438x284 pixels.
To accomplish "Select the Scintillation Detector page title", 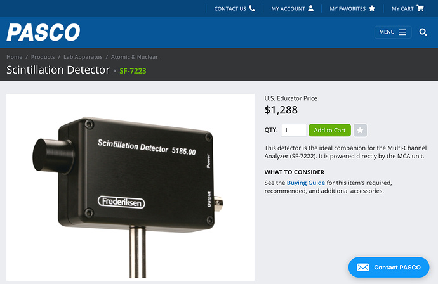I will click(x=58, y=70).
